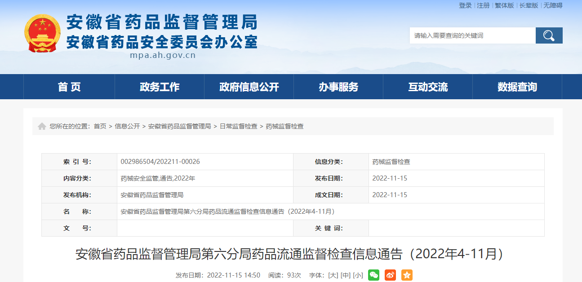Click the national emblem logo

coord(42,33)
